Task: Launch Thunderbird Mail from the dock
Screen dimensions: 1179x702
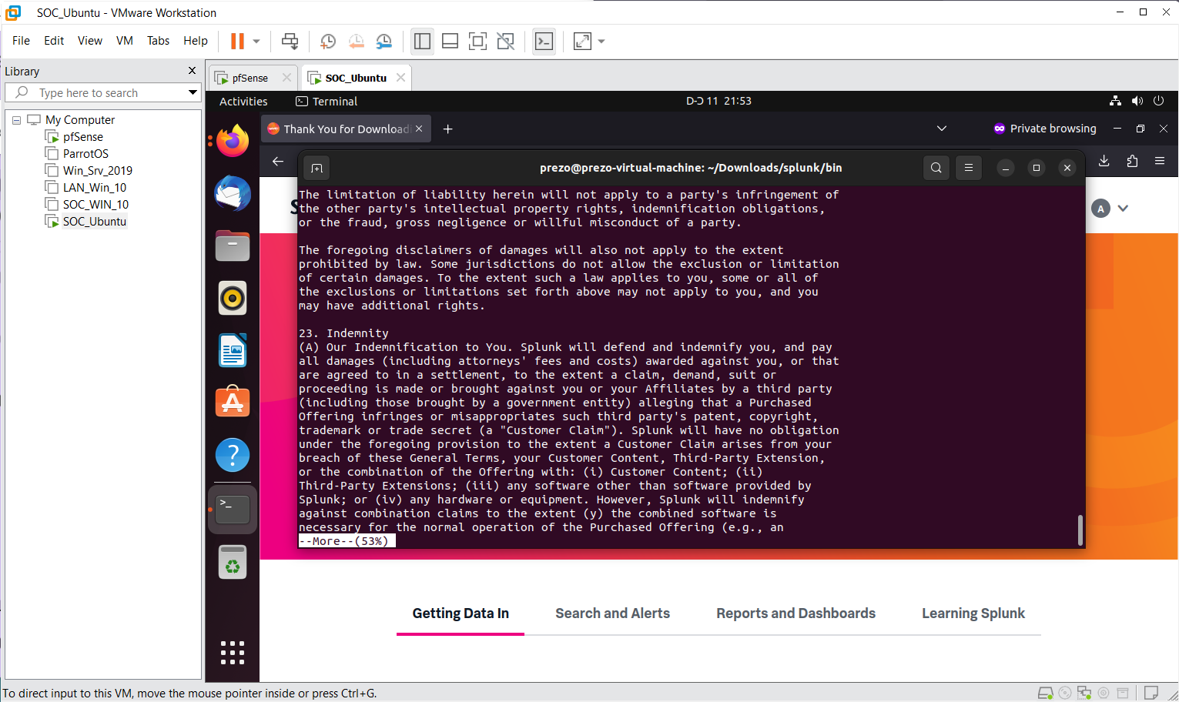Action: tap(233, 194)
